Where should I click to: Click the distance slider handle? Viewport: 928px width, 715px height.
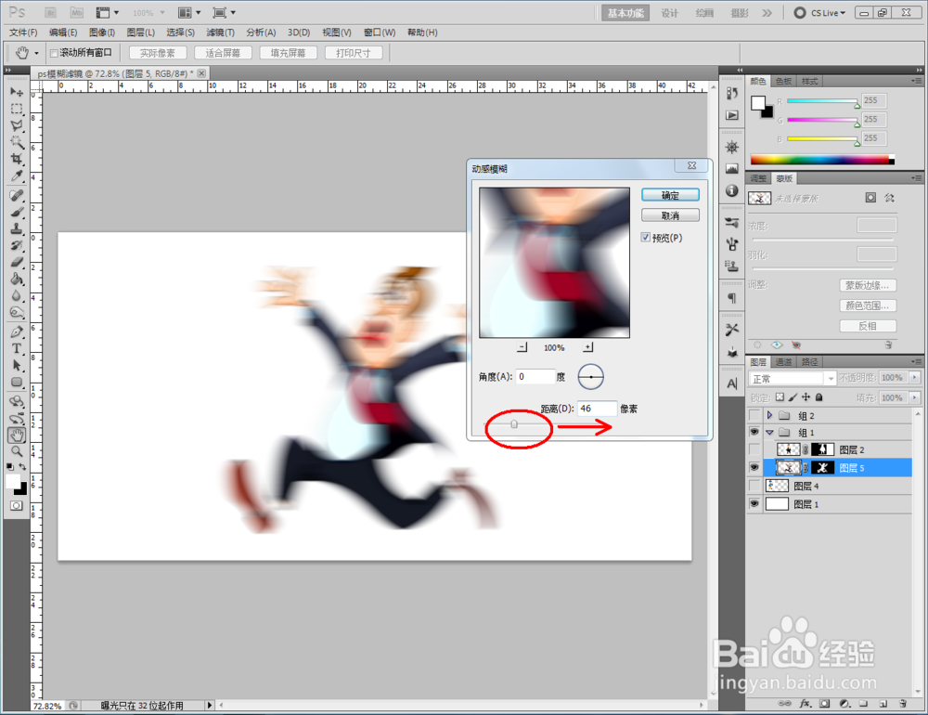pos(514,424)
